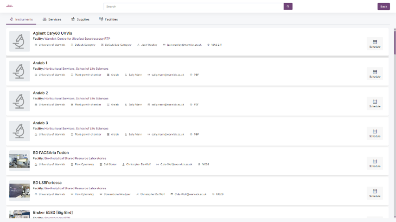Click the logo in top-left corner
396x222 pixels.
tap(9, 6)
